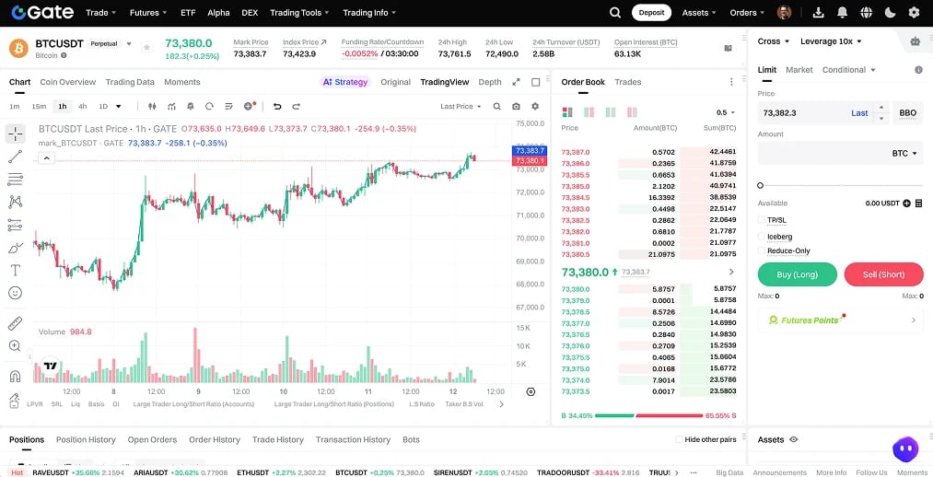
Task: Open the settings gear in top navigation
Action: [x=914, y=13]
